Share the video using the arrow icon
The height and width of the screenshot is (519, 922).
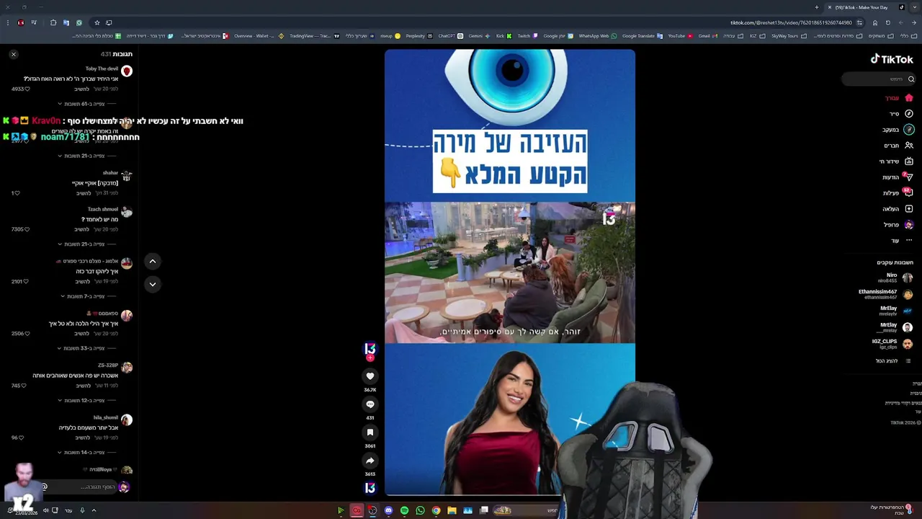click(x=370, y=461)
